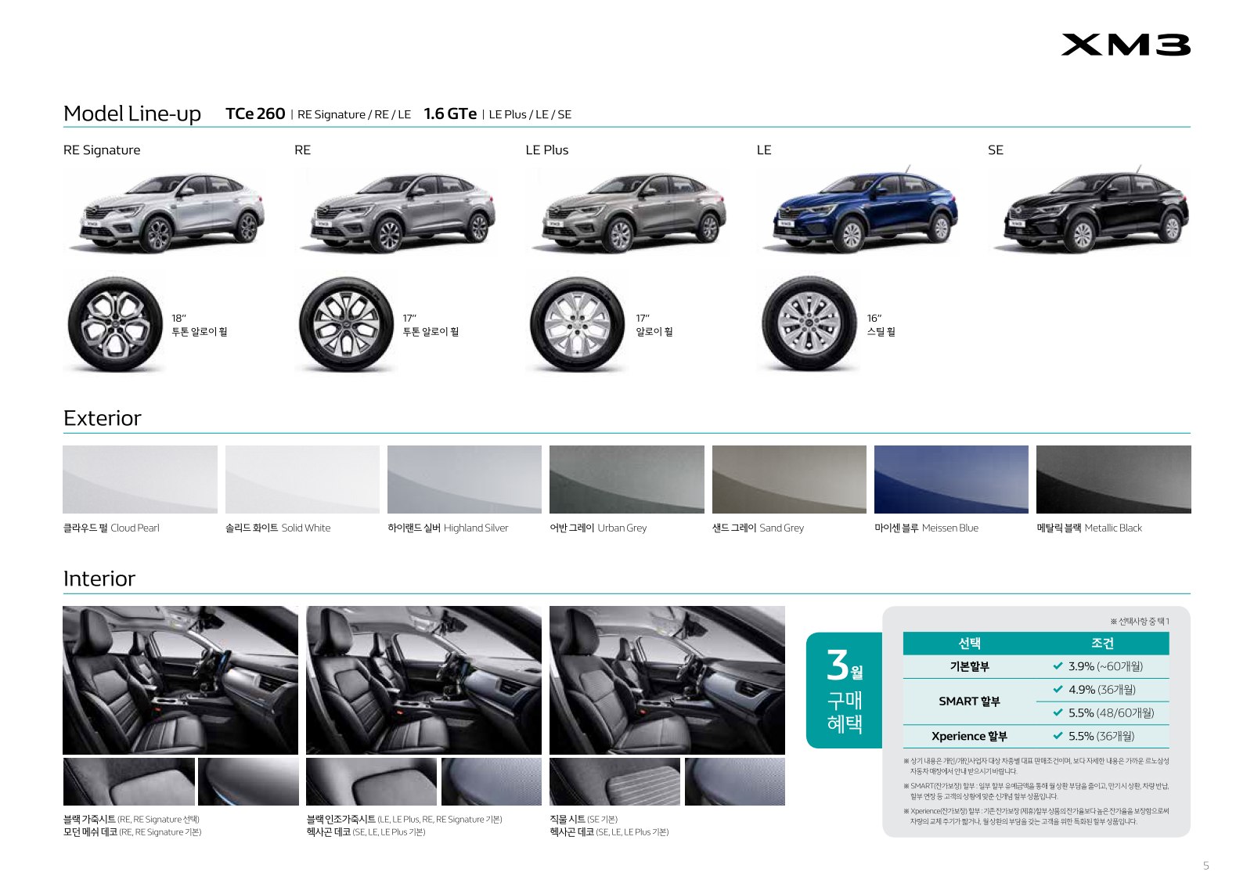Click the Interior section heading
The width and height of the screenshot is (1254, 887).
click(x=99, y=579)
